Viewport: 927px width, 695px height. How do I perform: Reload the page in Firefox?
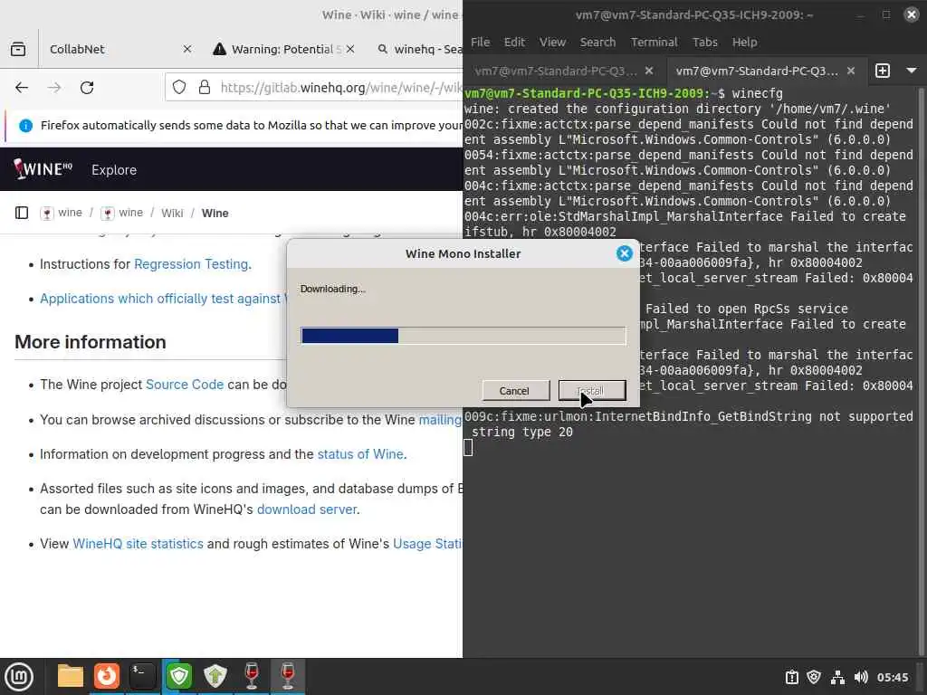click(x=87, y=88)
